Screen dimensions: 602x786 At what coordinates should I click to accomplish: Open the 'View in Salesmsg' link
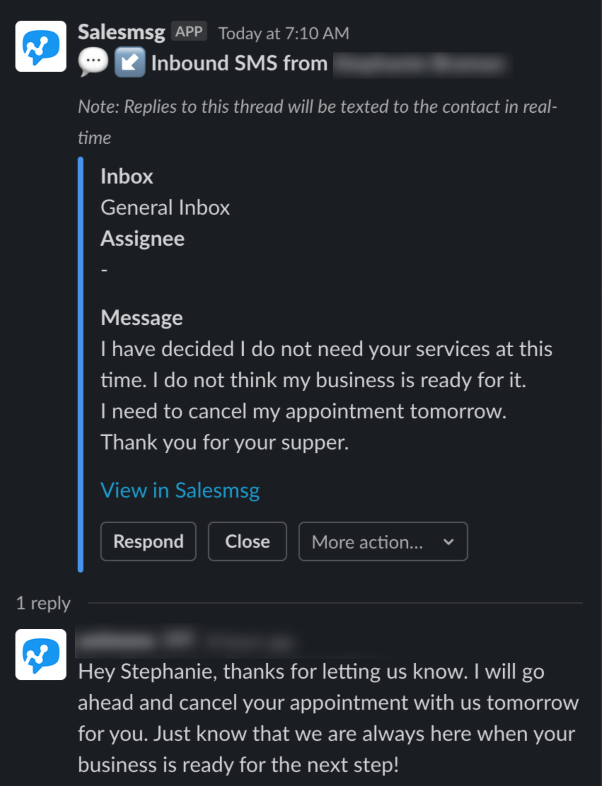[x=180, y=490]
